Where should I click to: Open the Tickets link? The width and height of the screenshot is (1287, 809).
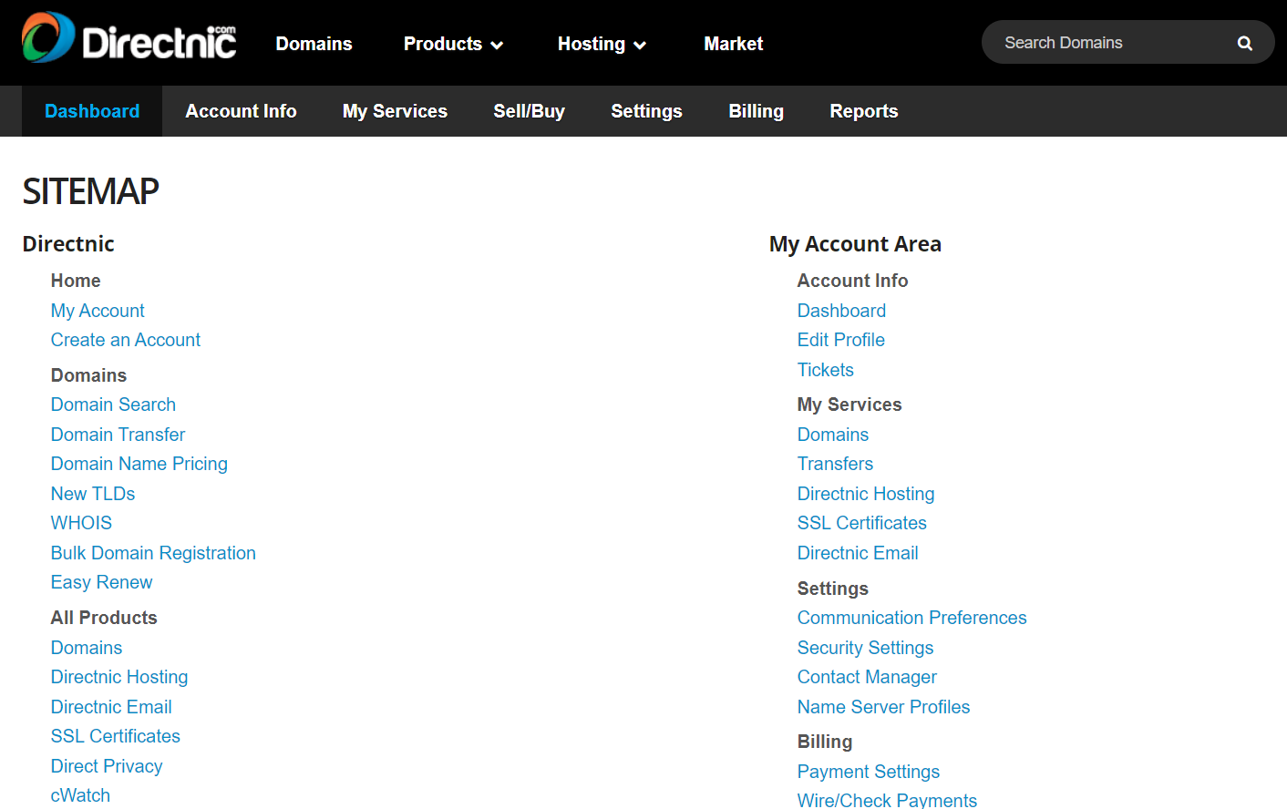tap(825, 370)
